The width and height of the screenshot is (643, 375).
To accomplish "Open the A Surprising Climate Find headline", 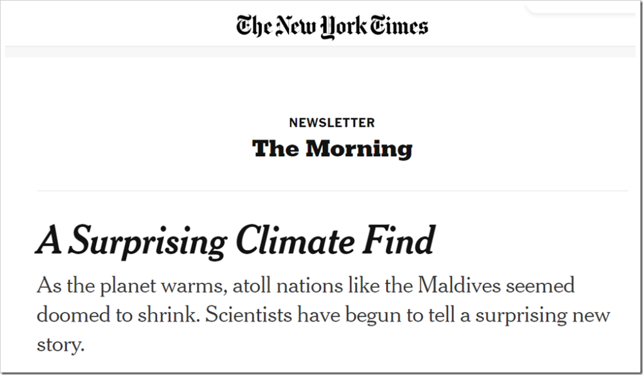I will click(236, 241).
